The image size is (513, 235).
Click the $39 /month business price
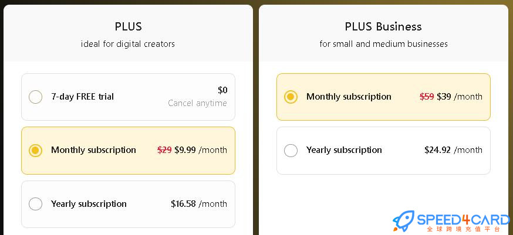(x=460, y=97)
